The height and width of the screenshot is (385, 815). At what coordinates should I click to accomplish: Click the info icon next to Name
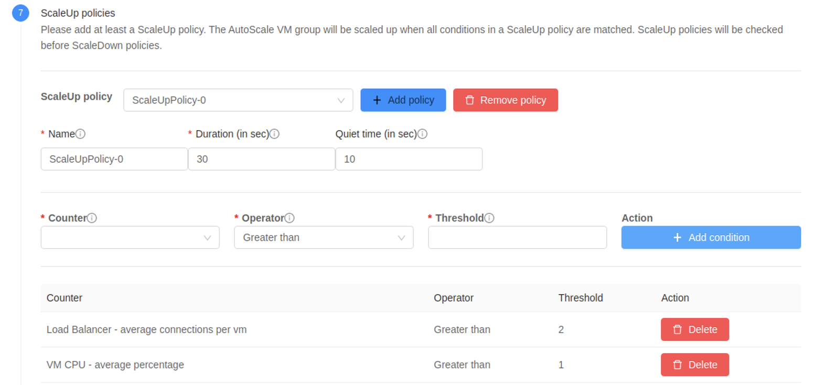[80, 134]
